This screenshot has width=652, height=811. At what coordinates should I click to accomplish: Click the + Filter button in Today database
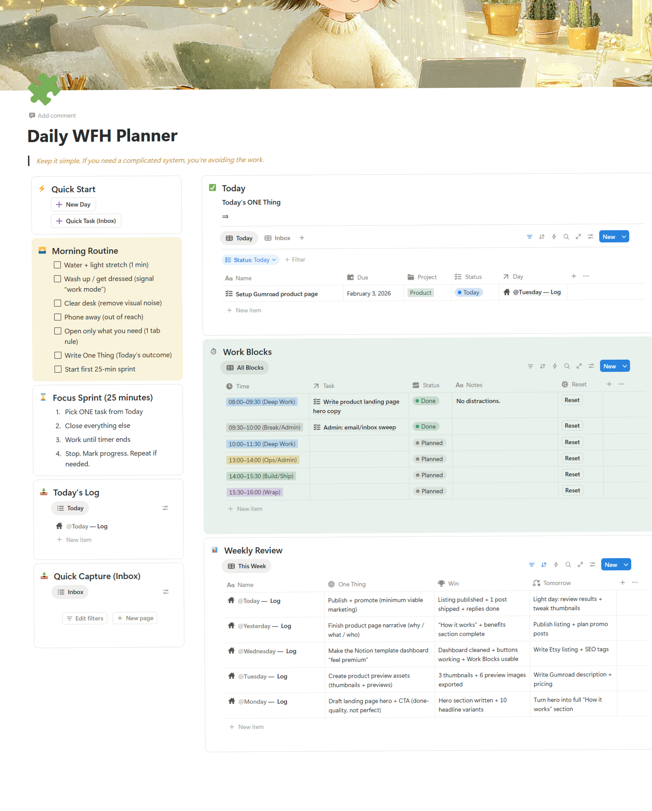[295, 260]
